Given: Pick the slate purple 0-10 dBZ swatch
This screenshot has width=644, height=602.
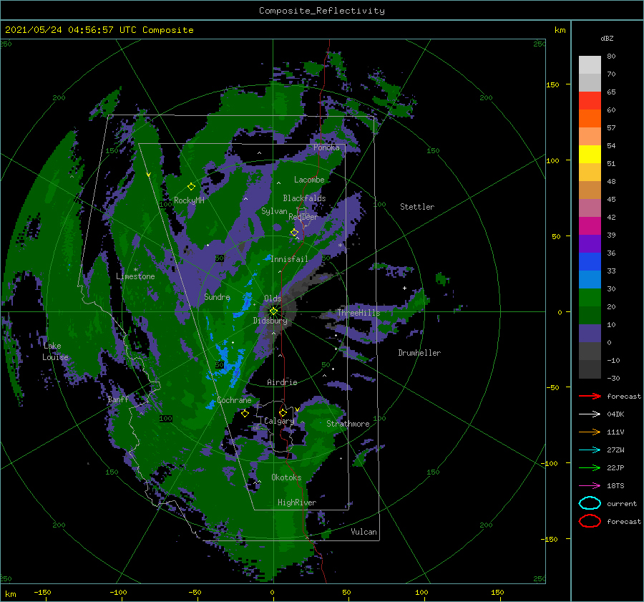Looking at the screenshot, I should pyautogui.click(x=590, y=334).
